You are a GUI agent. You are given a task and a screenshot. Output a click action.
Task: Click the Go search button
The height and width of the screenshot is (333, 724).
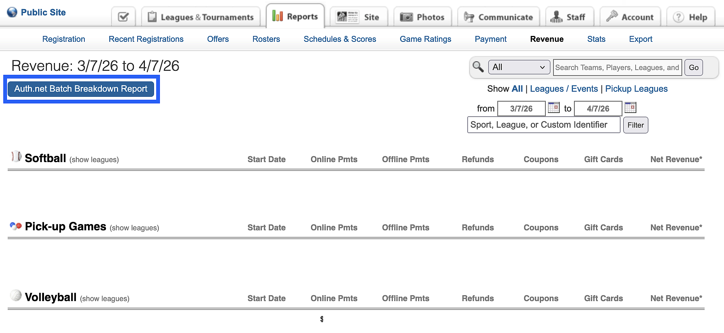[x=694, y=67]
